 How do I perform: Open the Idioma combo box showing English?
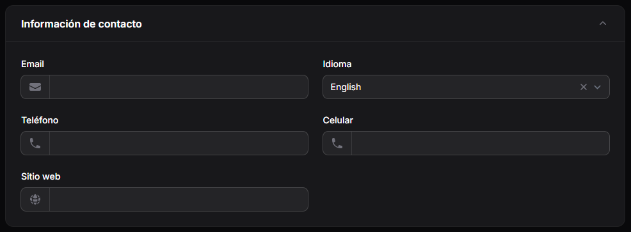point(466,87)
